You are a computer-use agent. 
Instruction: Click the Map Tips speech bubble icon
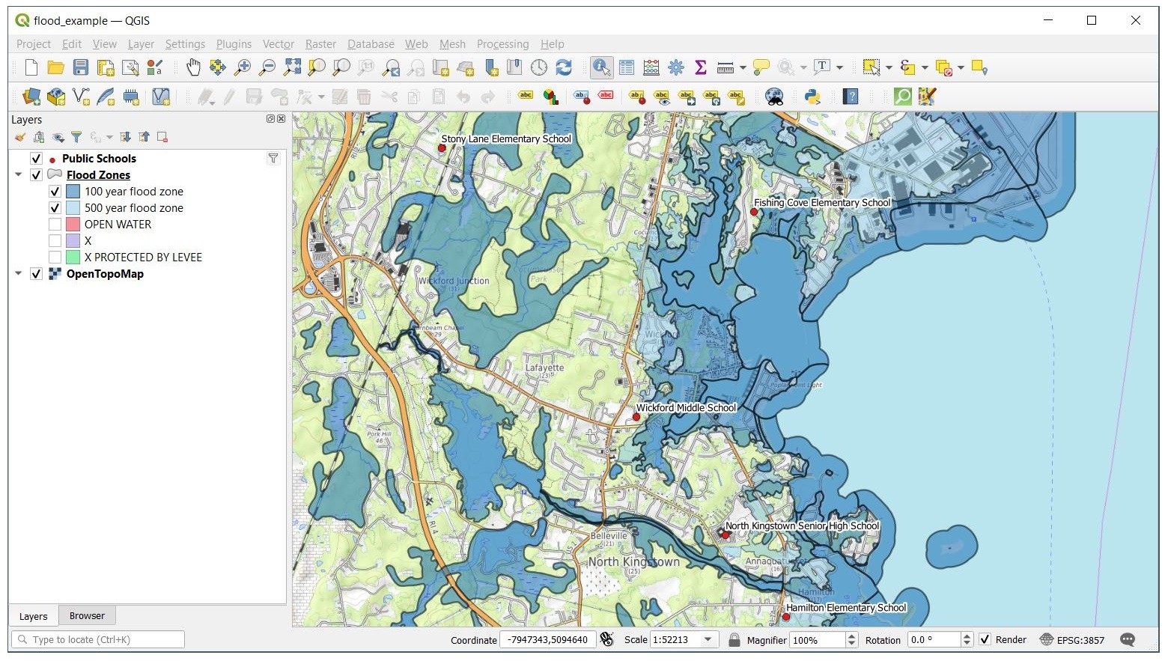pos(761,68)
